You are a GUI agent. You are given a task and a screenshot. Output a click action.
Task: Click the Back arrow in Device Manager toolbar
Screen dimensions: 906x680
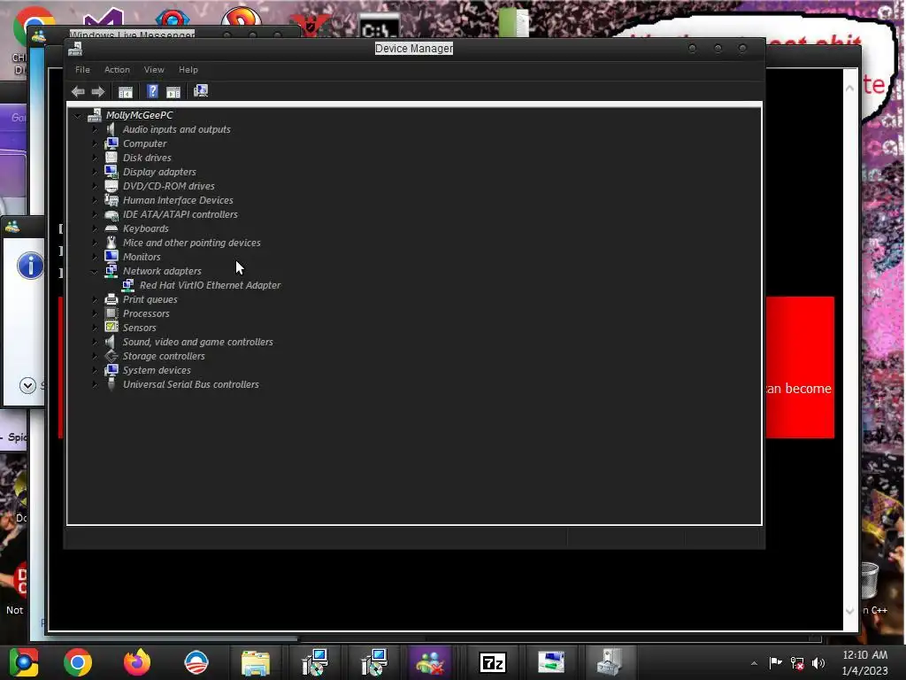(x=78, y=91)
